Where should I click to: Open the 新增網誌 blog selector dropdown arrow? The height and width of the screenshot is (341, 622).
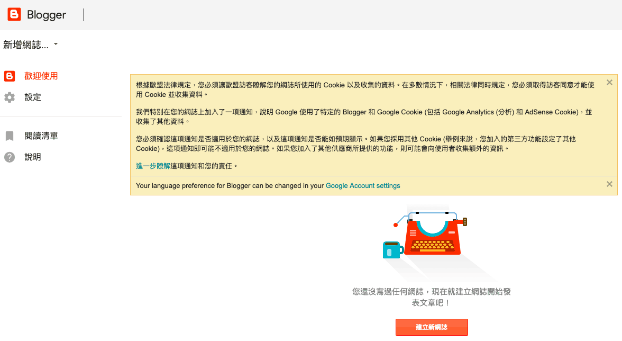[56, 44]
